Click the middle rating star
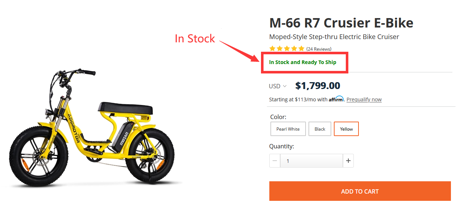 click(287, 49)
